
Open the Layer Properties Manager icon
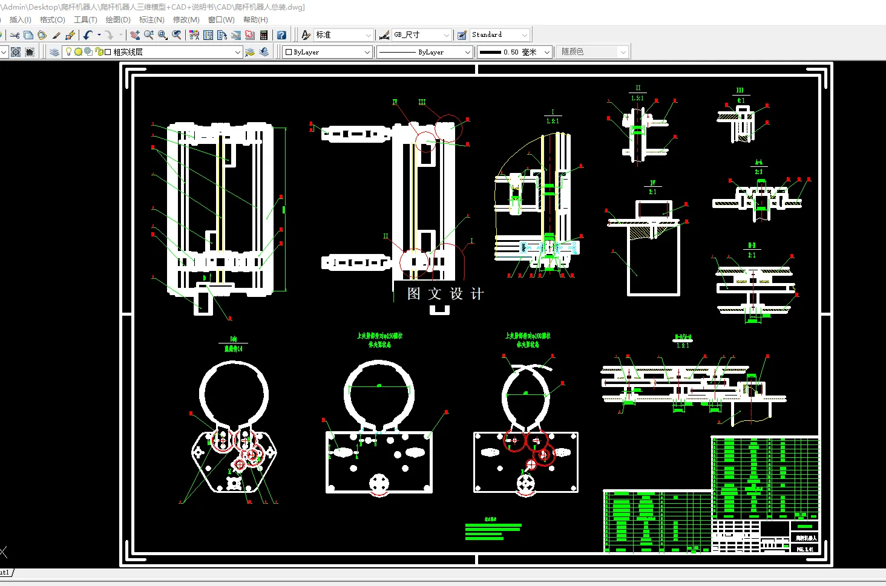pyautogui.click(x=54, y=52)
